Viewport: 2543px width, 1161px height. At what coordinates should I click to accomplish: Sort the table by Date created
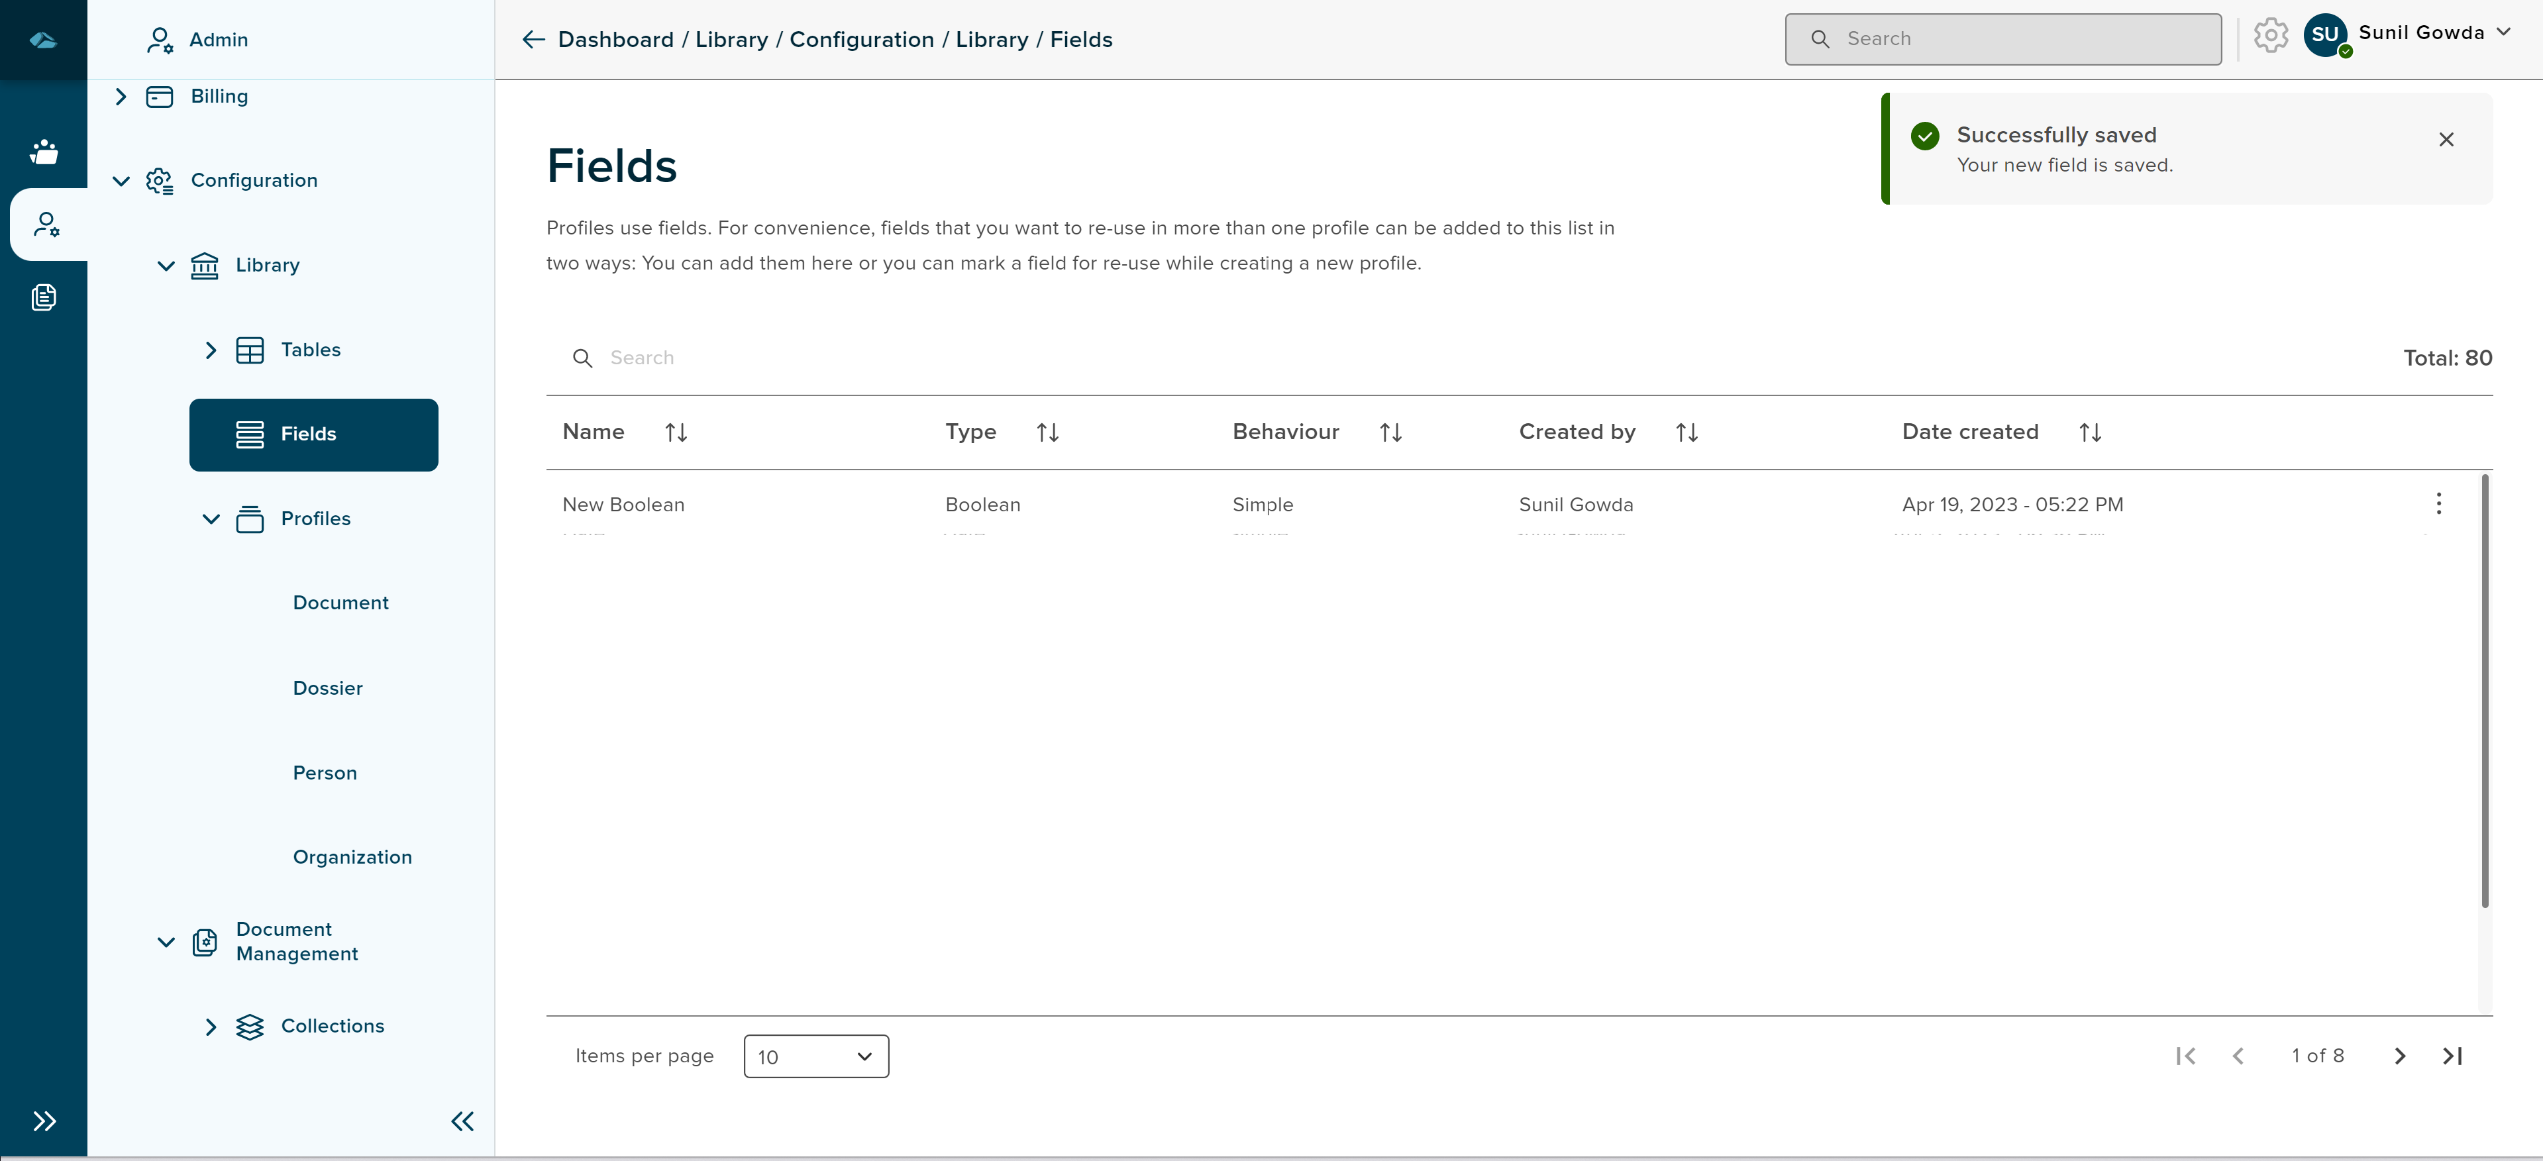pyautogui.click(x=2089, y=432)
